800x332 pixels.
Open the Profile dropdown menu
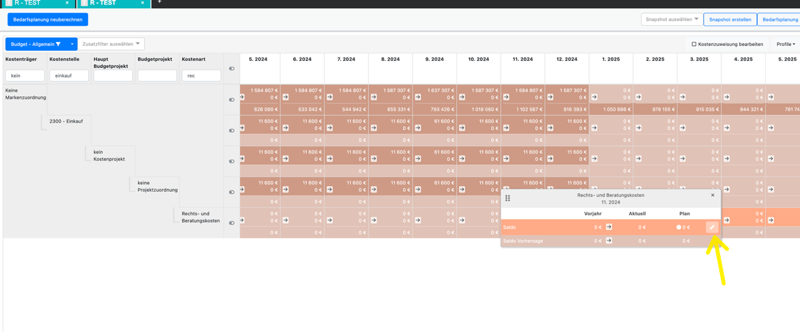(785, 44)
